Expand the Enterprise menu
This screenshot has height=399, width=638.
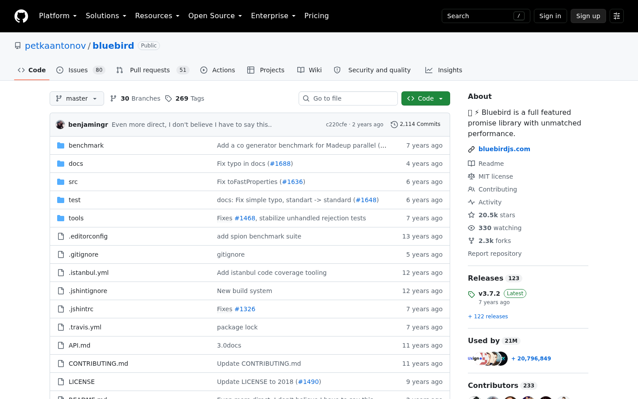pyautogui.click(x=273, y=16)
